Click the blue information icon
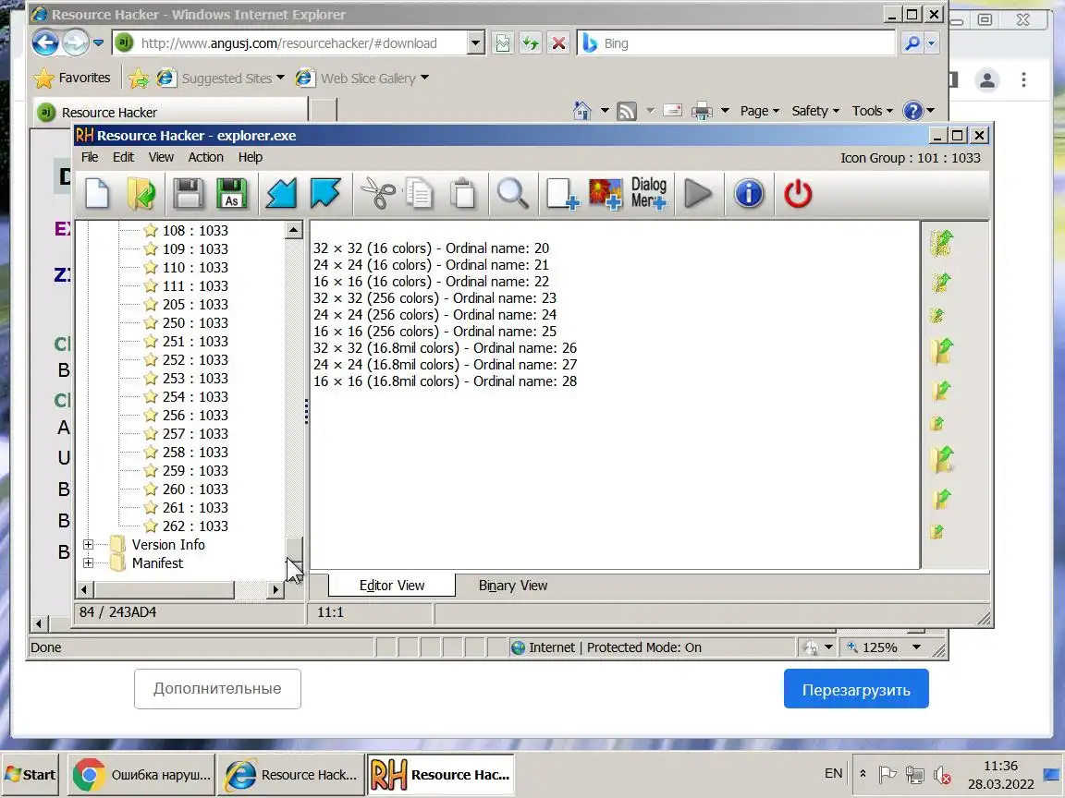1065x798 pixels. 749,194
